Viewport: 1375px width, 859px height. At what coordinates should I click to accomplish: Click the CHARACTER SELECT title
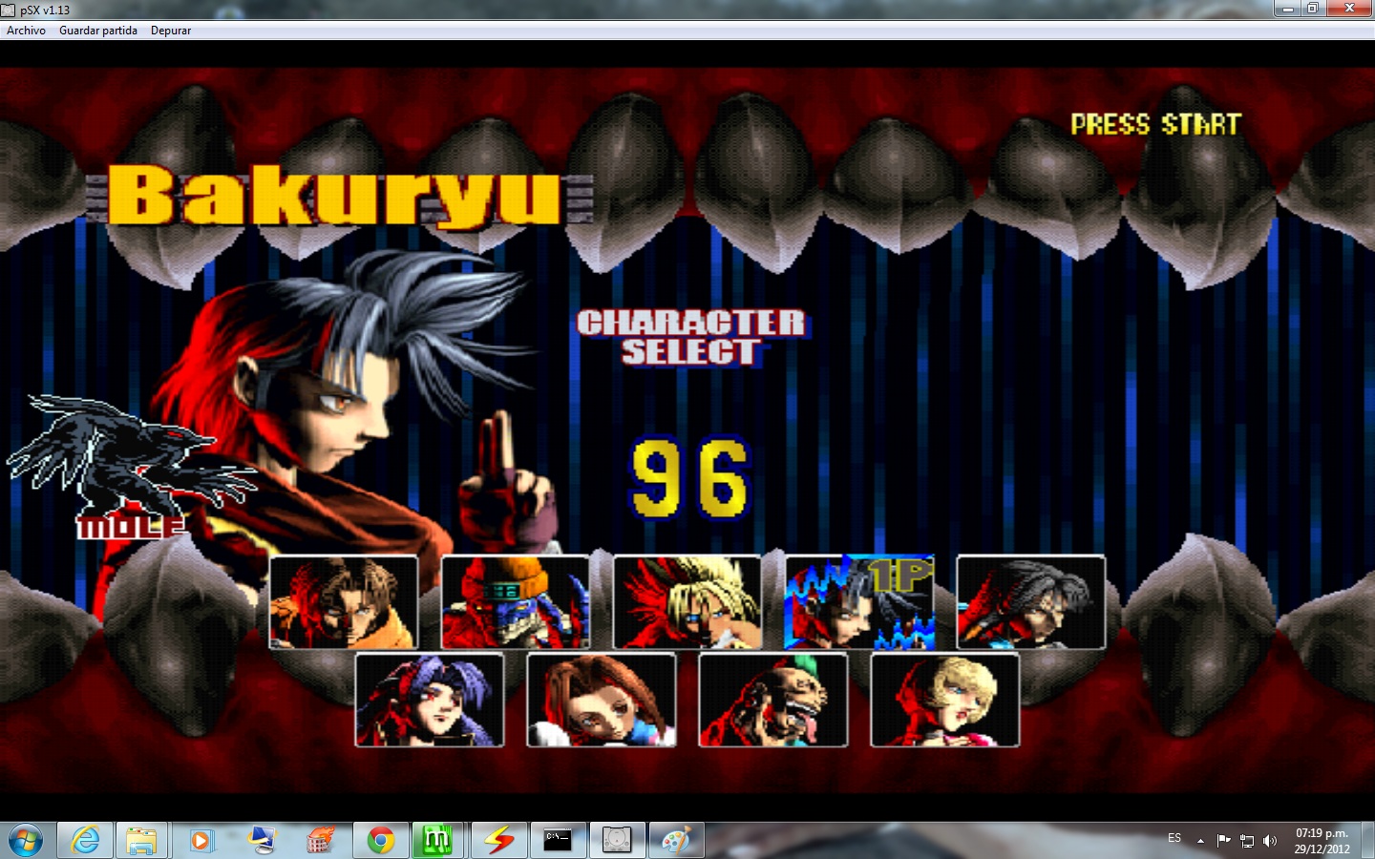[691, 337]
